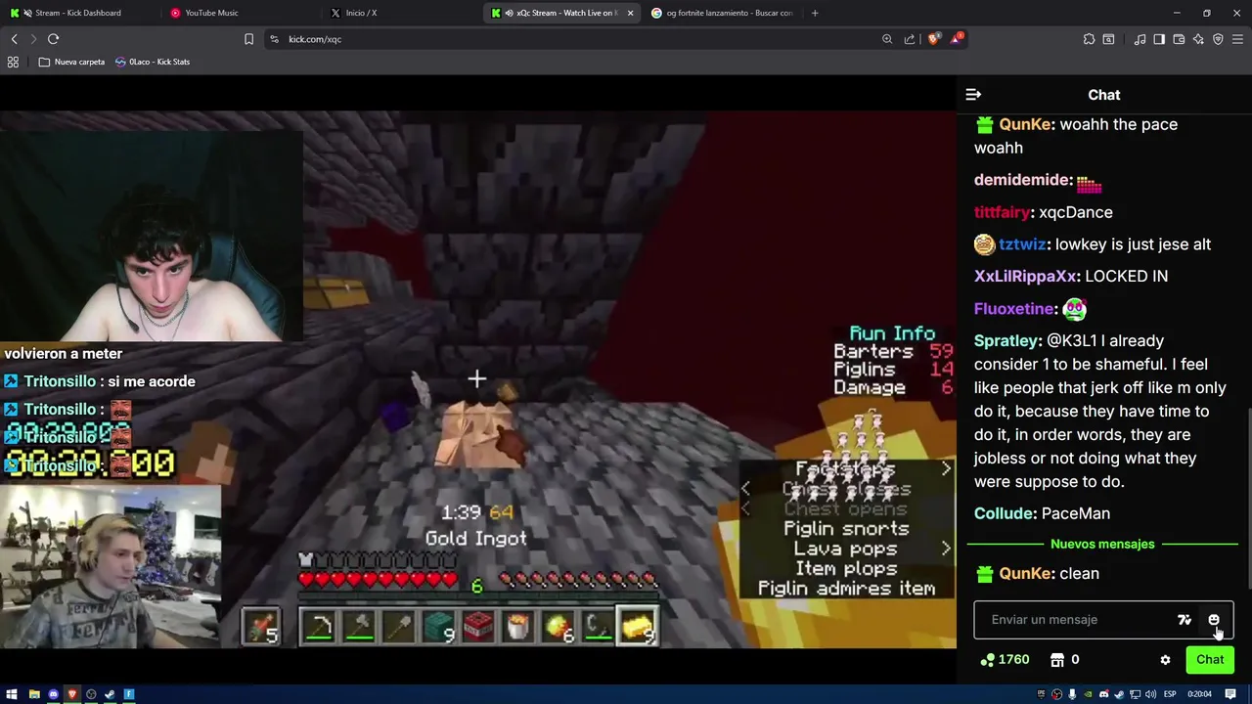Open the Brave VPN shield icon
Viewport: 1252px width, 704px height.
coord(1218,39)
